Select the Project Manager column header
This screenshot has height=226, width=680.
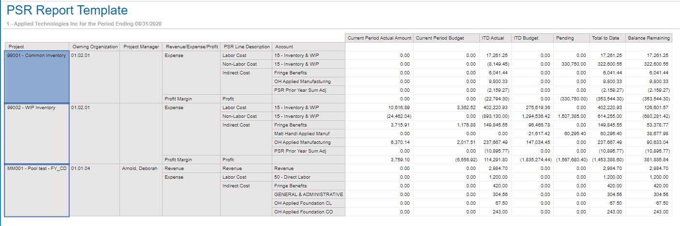pos(141,47)
